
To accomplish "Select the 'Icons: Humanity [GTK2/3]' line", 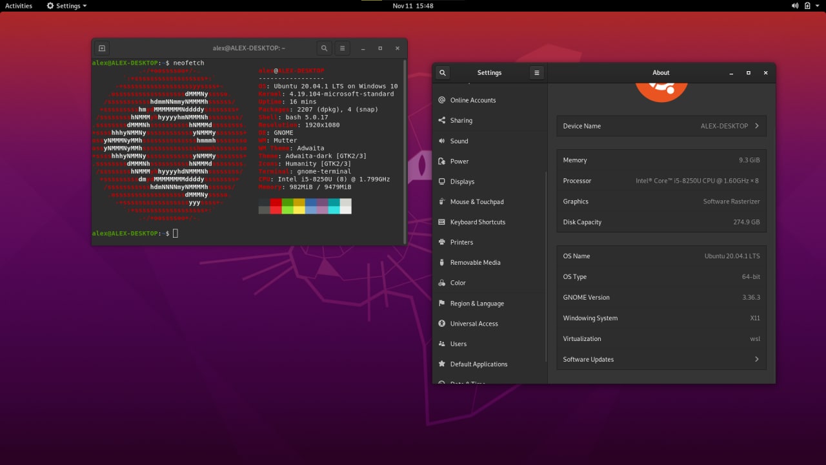I will pyautogui.click(x=305, y=163).
